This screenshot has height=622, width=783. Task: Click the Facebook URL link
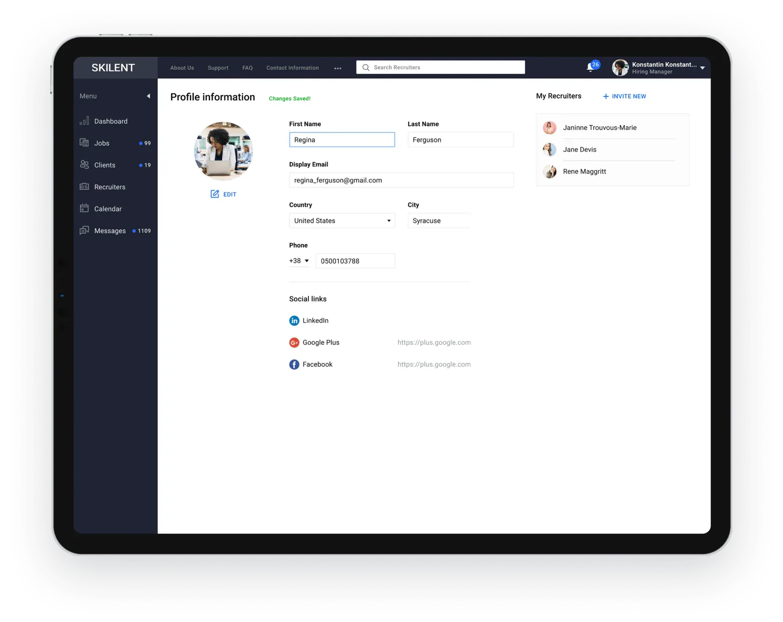pos(434,365)
